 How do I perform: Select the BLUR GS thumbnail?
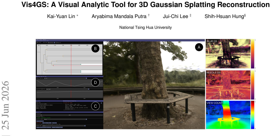[228, 54]
